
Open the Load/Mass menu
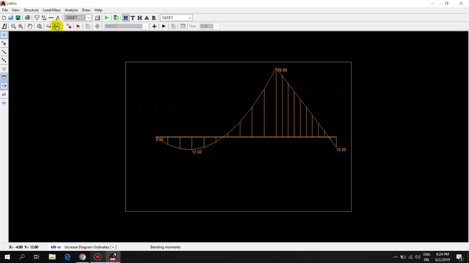[52, 10]
